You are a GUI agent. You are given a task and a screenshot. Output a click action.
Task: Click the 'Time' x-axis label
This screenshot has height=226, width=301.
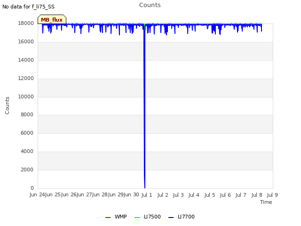266,202
